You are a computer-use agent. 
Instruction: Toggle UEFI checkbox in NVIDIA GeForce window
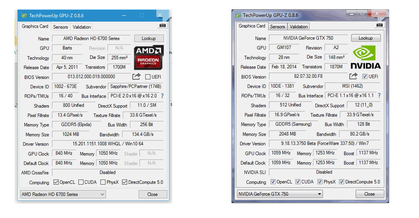365,76
